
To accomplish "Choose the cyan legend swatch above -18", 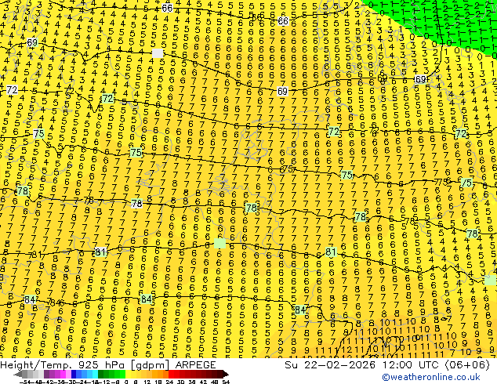I will (95, 374).
